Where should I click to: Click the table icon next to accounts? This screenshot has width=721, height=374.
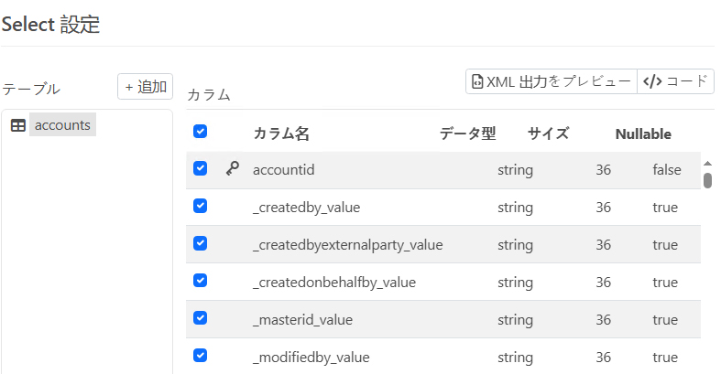pos(18,125)
